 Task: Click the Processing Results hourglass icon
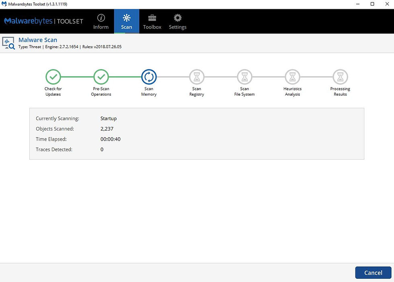[340, 77]
